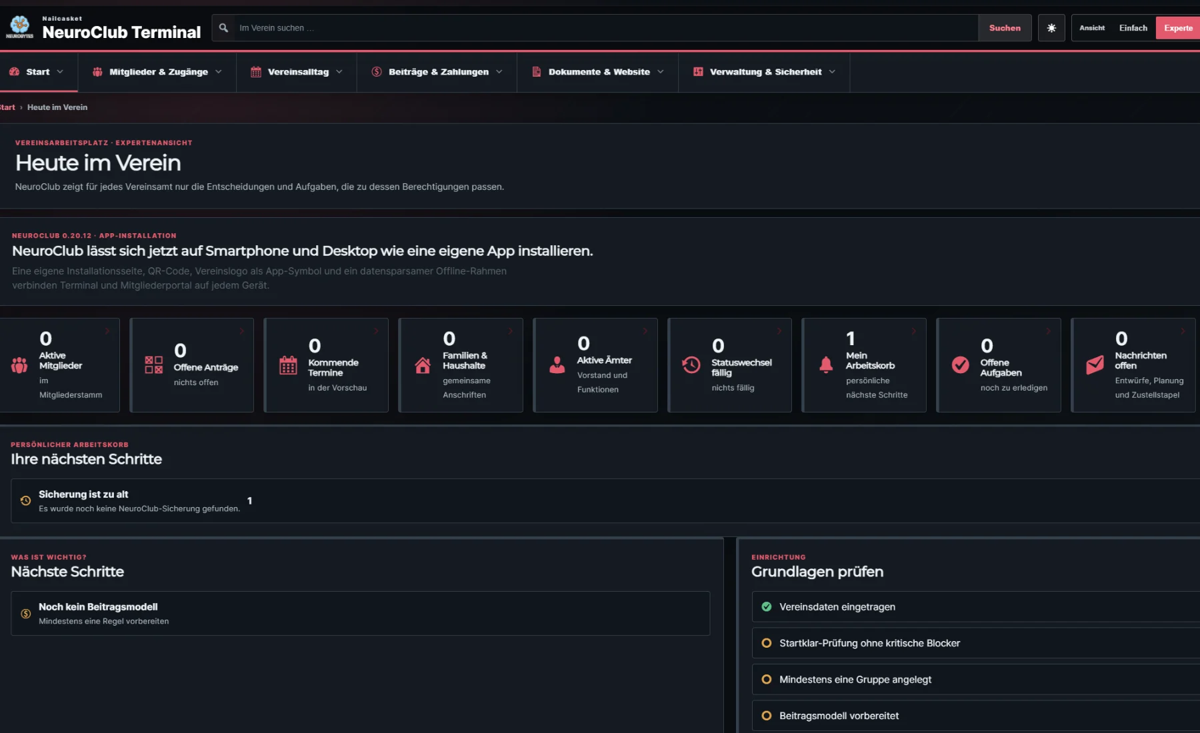The width and height of the screenshot is (1200, 733).
Task: Click the Start breadcrumb link
Action: pyautogui.click(x=7, y=107)
